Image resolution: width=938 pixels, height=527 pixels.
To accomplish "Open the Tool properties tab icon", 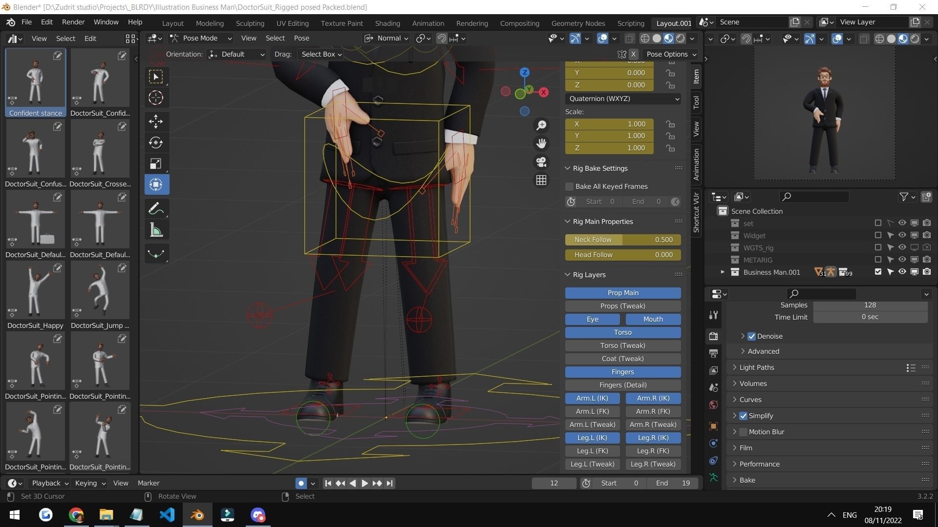I will click(714, 315).
